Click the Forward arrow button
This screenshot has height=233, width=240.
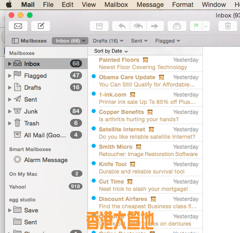pos(155,26)
